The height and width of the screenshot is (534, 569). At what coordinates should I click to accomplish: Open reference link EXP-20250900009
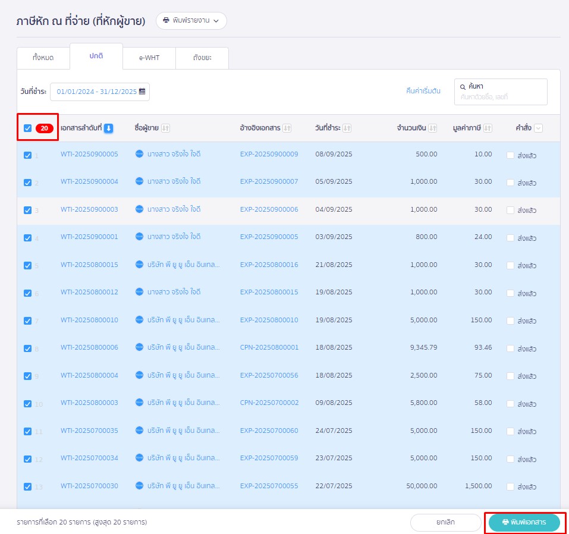tap(269, 154)
